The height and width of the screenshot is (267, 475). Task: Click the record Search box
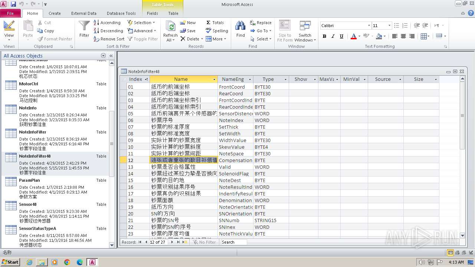pos(234,242)
